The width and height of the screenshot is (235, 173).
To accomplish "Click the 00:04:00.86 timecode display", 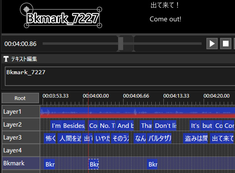I will 21,44.
